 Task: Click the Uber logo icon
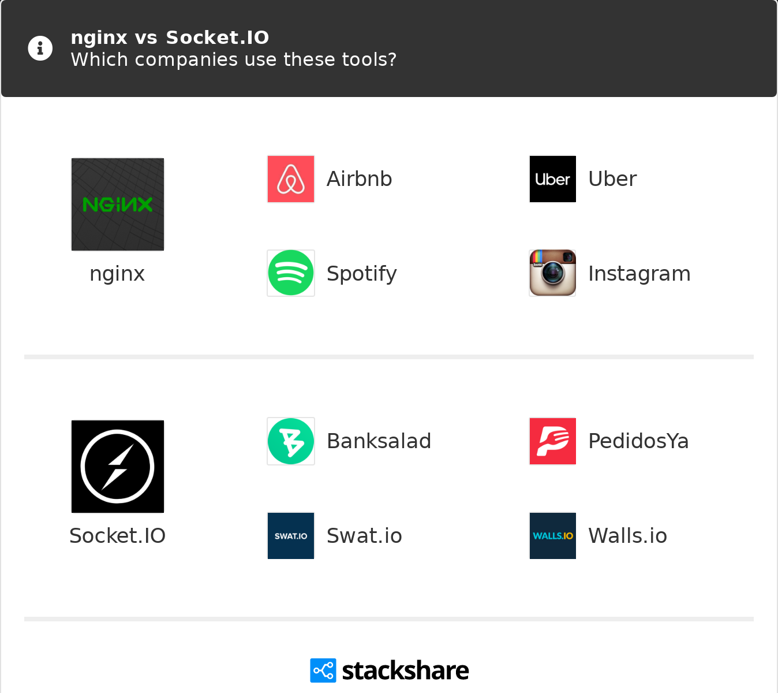coord(552,179)
